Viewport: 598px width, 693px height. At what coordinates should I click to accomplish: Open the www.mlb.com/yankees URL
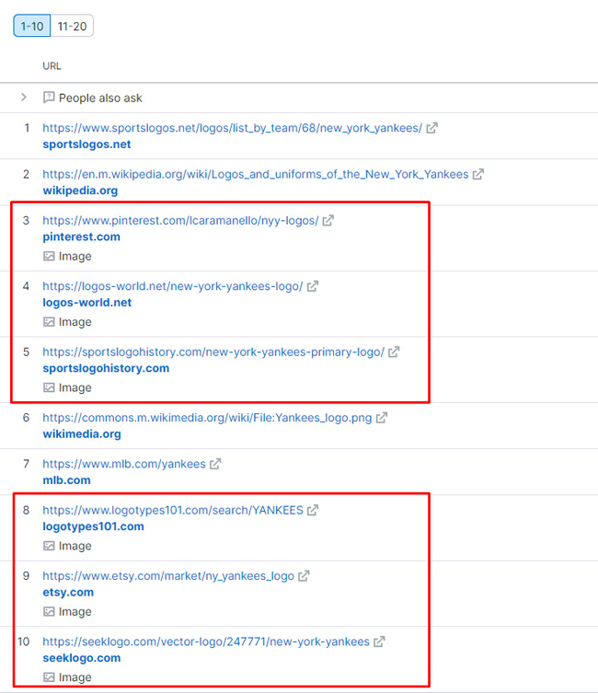click(124, 464)
